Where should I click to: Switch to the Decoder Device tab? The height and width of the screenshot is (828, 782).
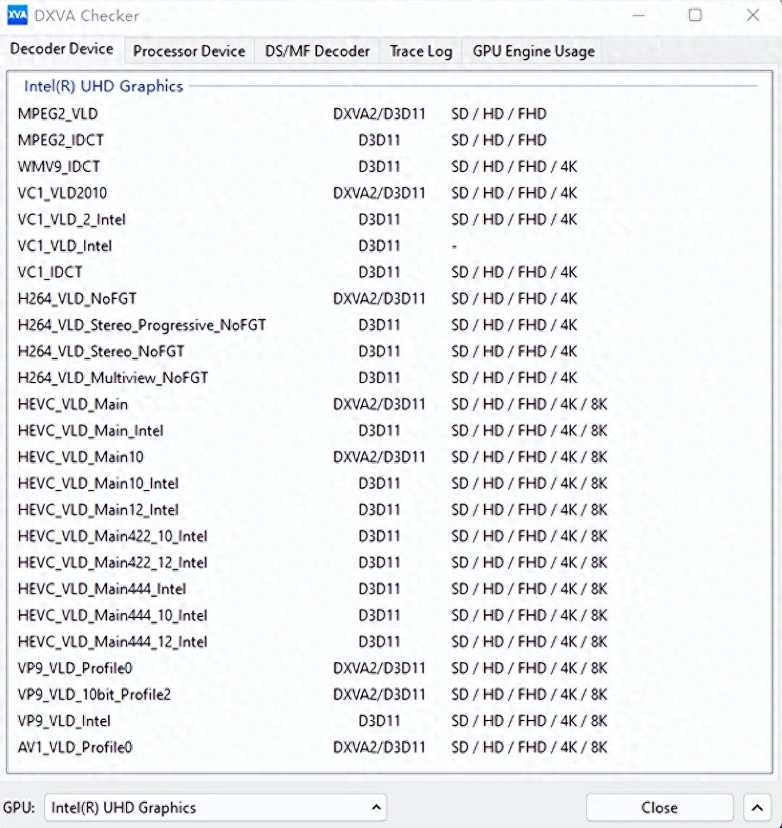[62, 49]
